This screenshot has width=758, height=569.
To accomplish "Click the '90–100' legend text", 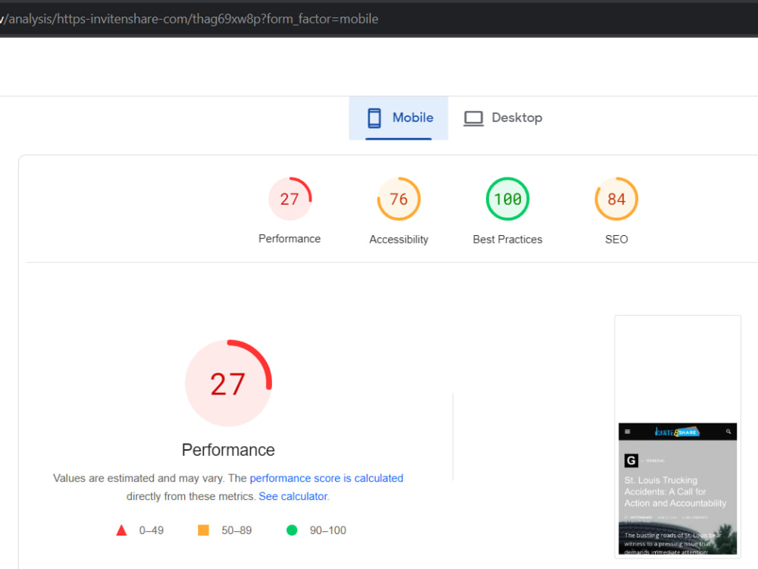I will click(x=327, y=530).
